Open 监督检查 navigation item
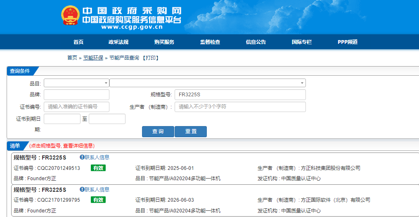The height and width of the screenshot is (217, 419). click(x=210, y=42)
